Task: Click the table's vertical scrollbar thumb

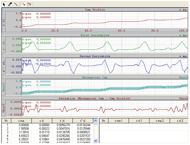Action: (95, 124)
